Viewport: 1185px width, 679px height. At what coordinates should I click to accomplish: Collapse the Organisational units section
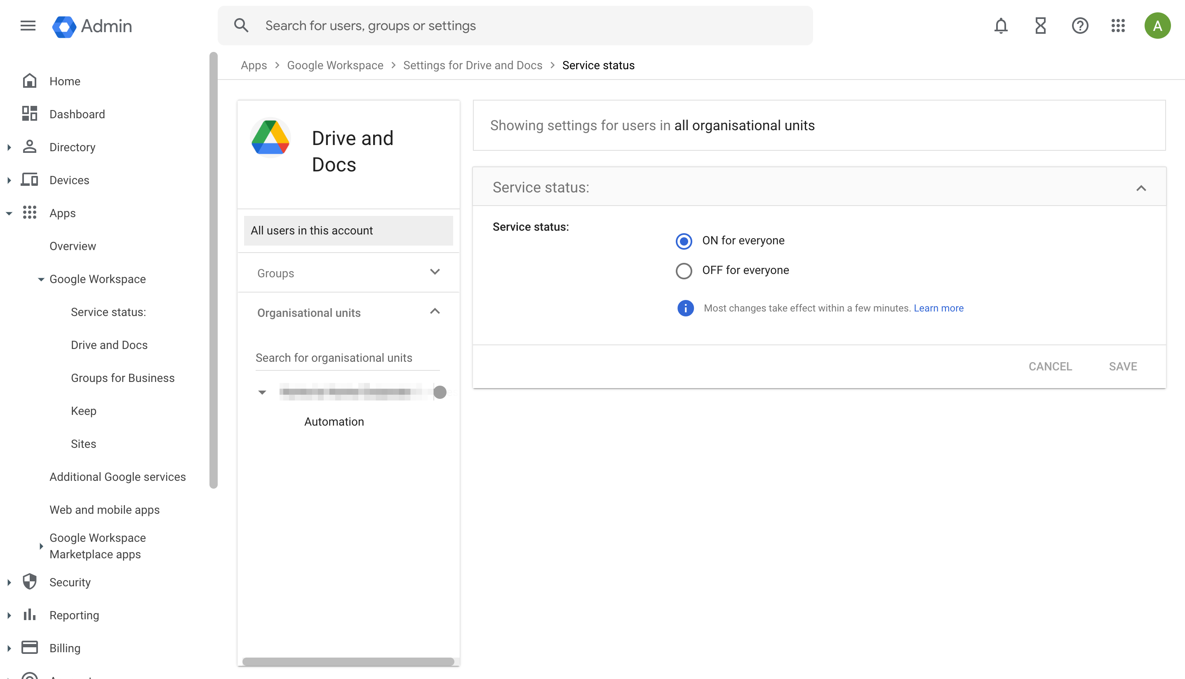click(435, 311)
